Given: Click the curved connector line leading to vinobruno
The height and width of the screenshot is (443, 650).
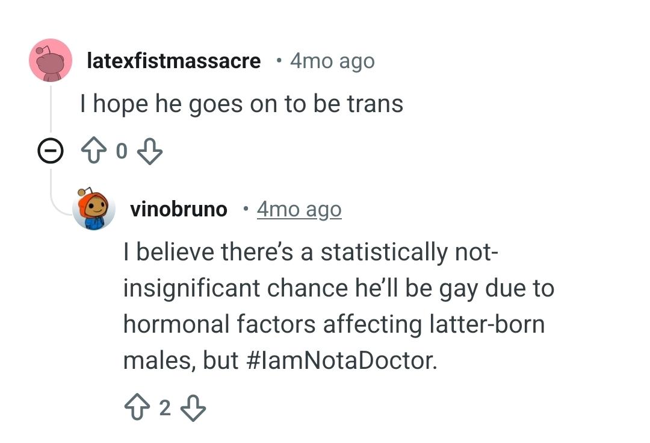Looking at the screenshot, I should (59, 205).
